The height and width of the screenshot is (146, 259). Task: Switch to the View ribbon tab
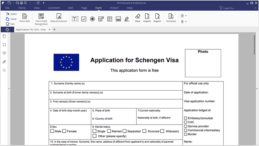click(x=37, y=8)
